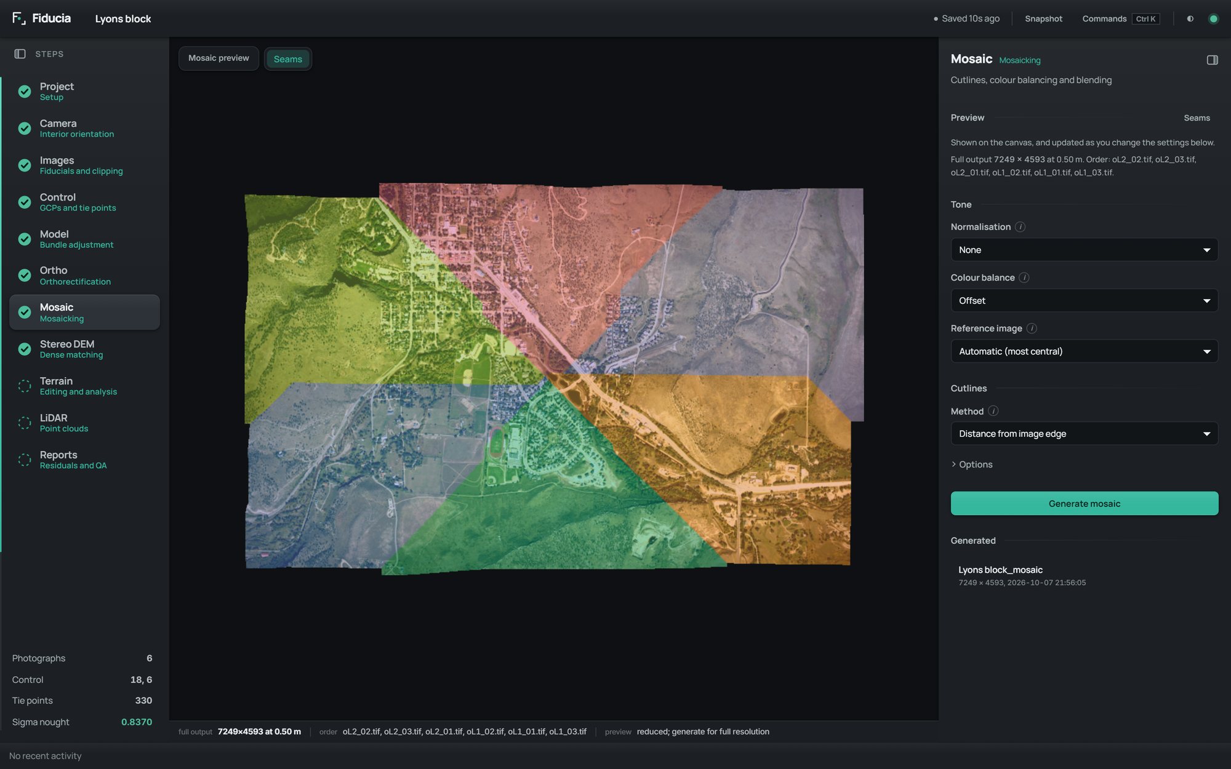Open the Commands palette button
The height and width of the screenshot is (769, 1231).
pos(1121,19)
